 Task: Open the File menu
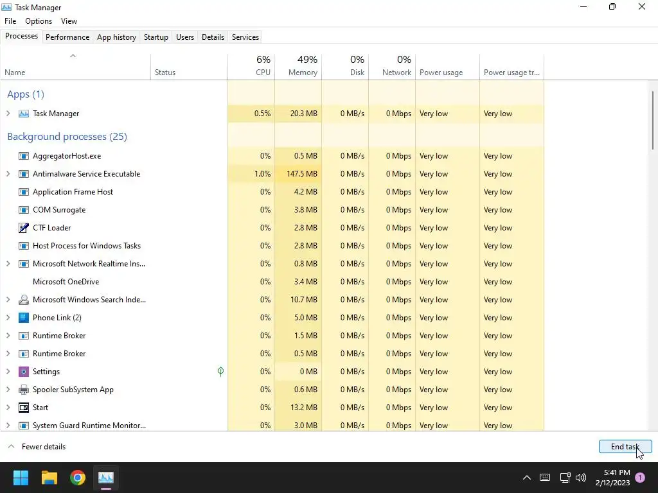pos(10,21)
